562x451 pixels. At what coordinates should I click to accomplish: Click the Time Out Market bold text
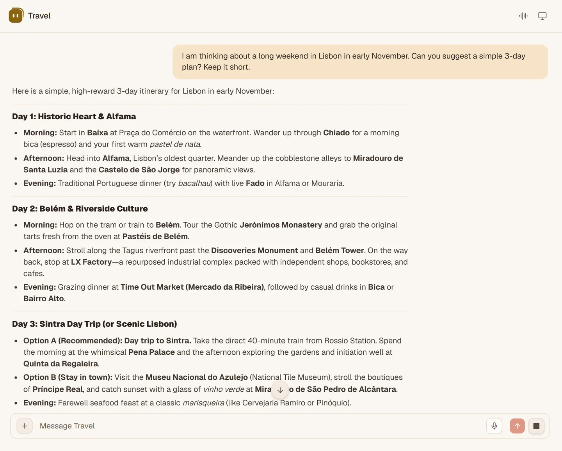point(192,287)
